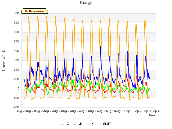172x129 pixels.
Task: Click the 300 y-axis tick label
Action: (16, 60)
